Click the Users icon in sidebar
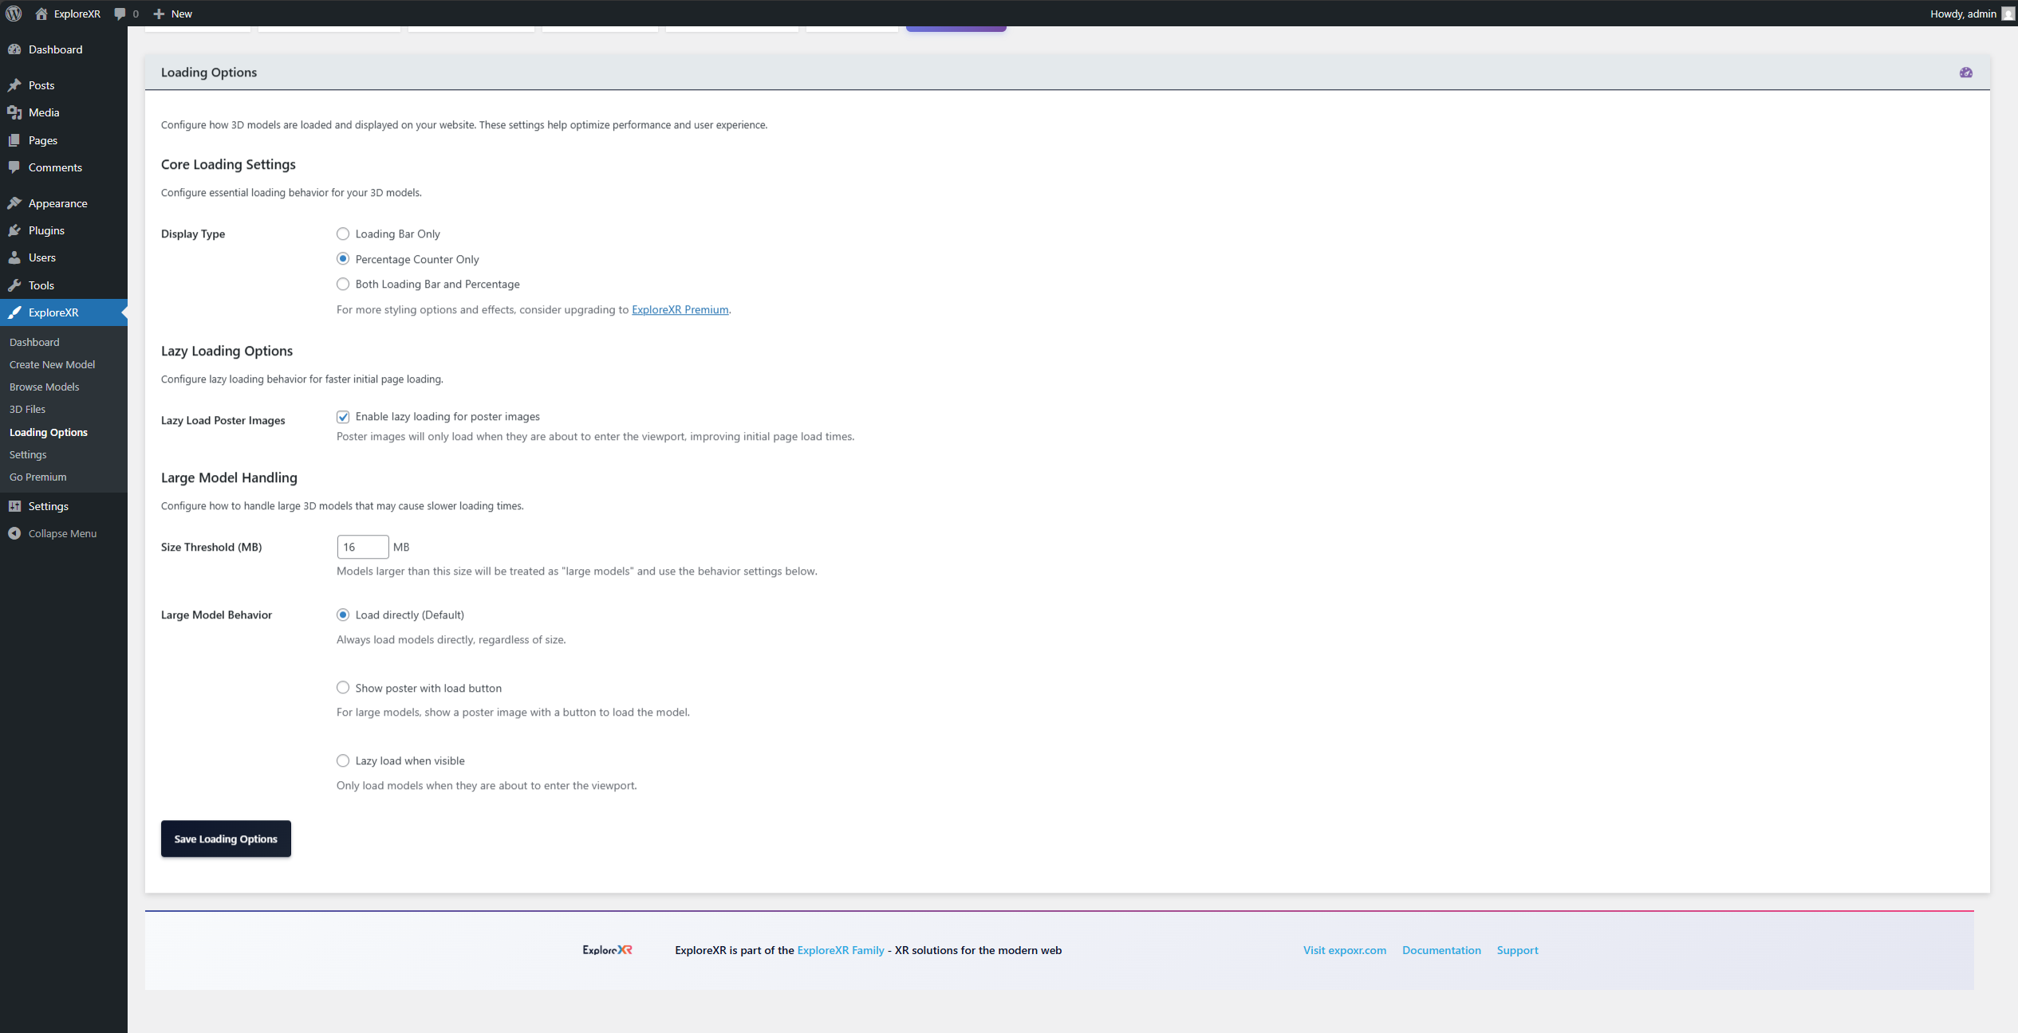Viewport: 2018px width, 1033px height. tap(16, 257)
